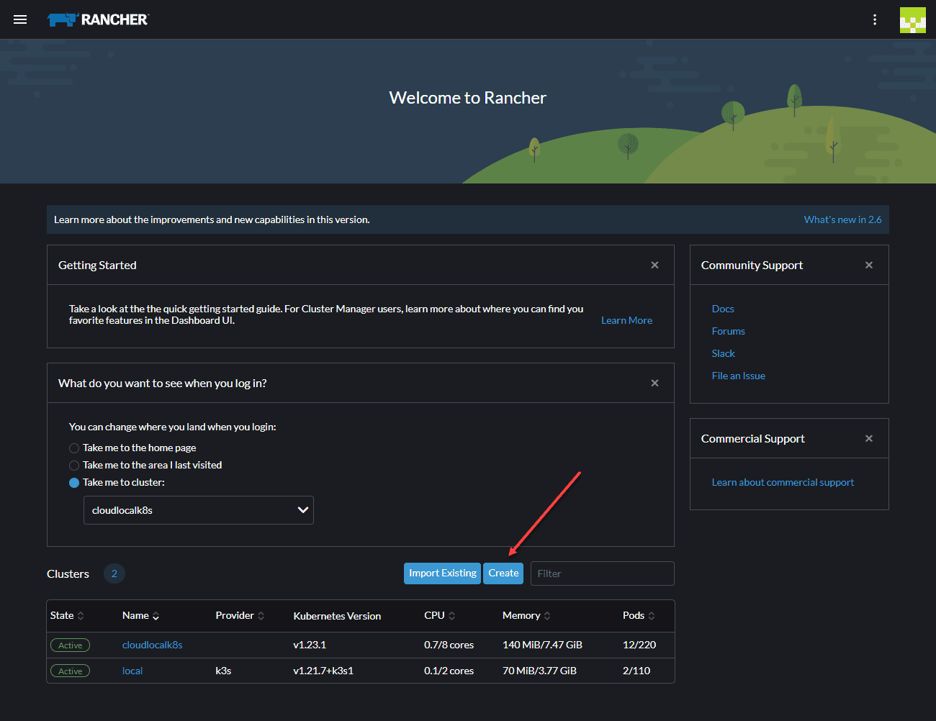Select 'Take me to the area I last visited'
The height and width of the screenshot is (721, 936).
point(74,466)
